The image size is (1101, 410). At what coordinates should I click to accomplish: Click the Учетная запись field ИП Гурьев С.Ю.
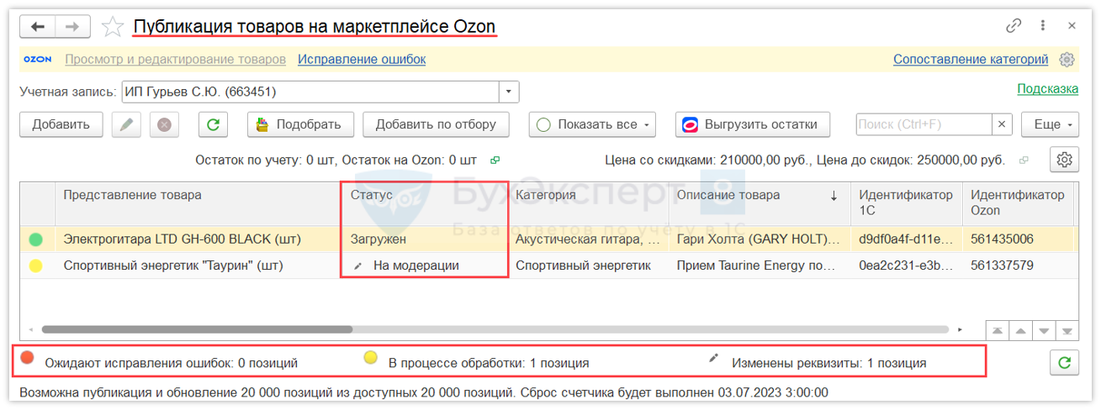(x=310, y=92)
